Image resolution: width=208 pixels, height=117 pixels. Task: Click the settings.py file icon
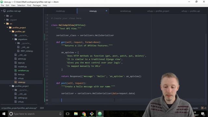point(16,98)
